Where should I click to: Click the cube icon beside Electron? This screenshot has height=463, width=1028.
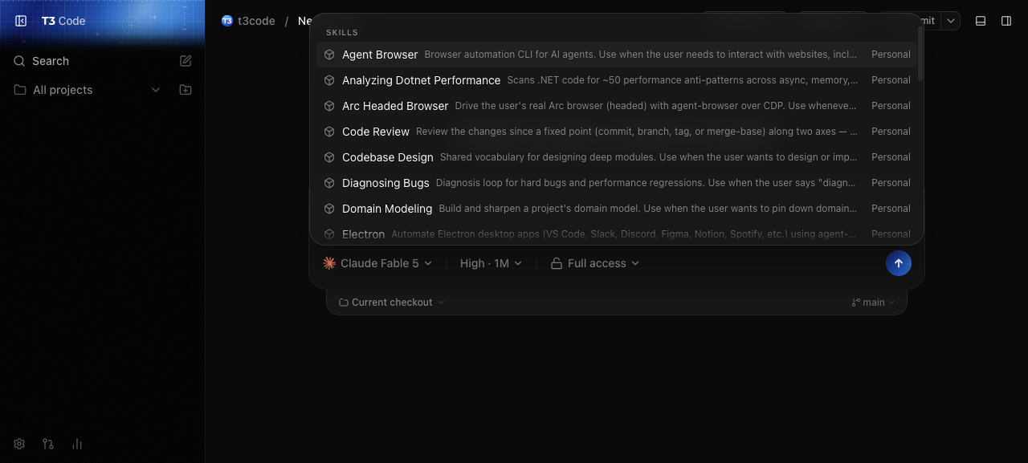point(329,234)
